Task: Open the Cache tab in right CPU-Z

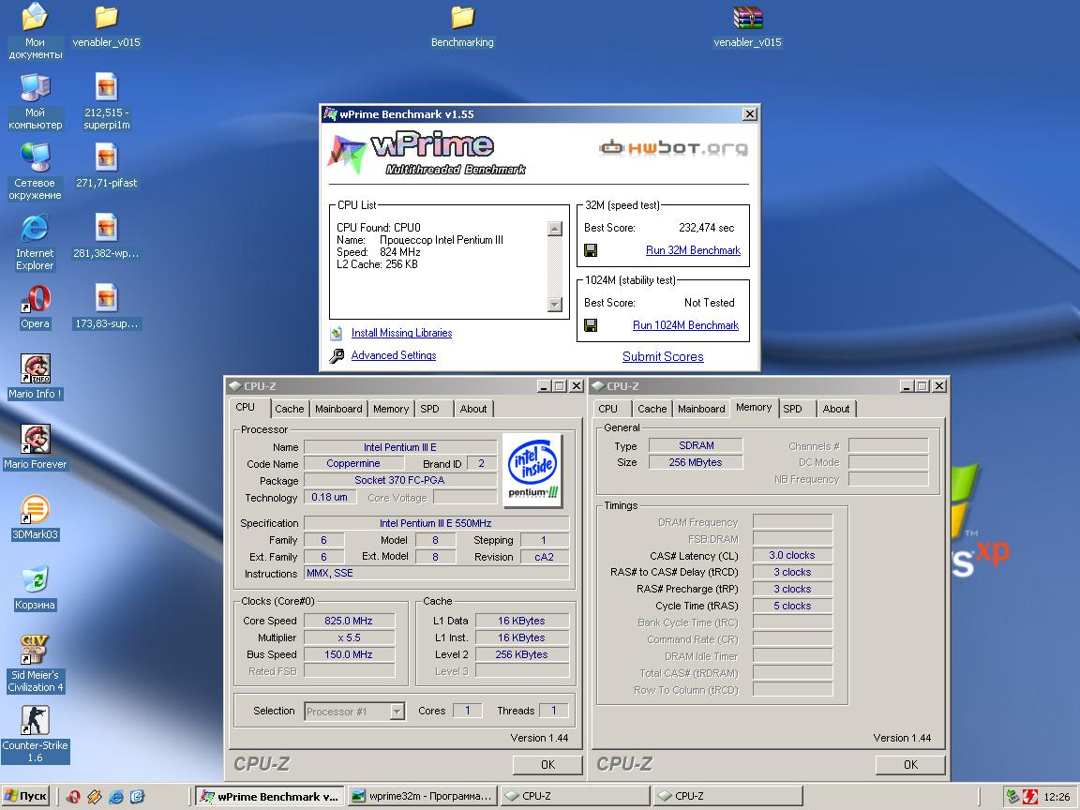Action: tap(652, 409)
